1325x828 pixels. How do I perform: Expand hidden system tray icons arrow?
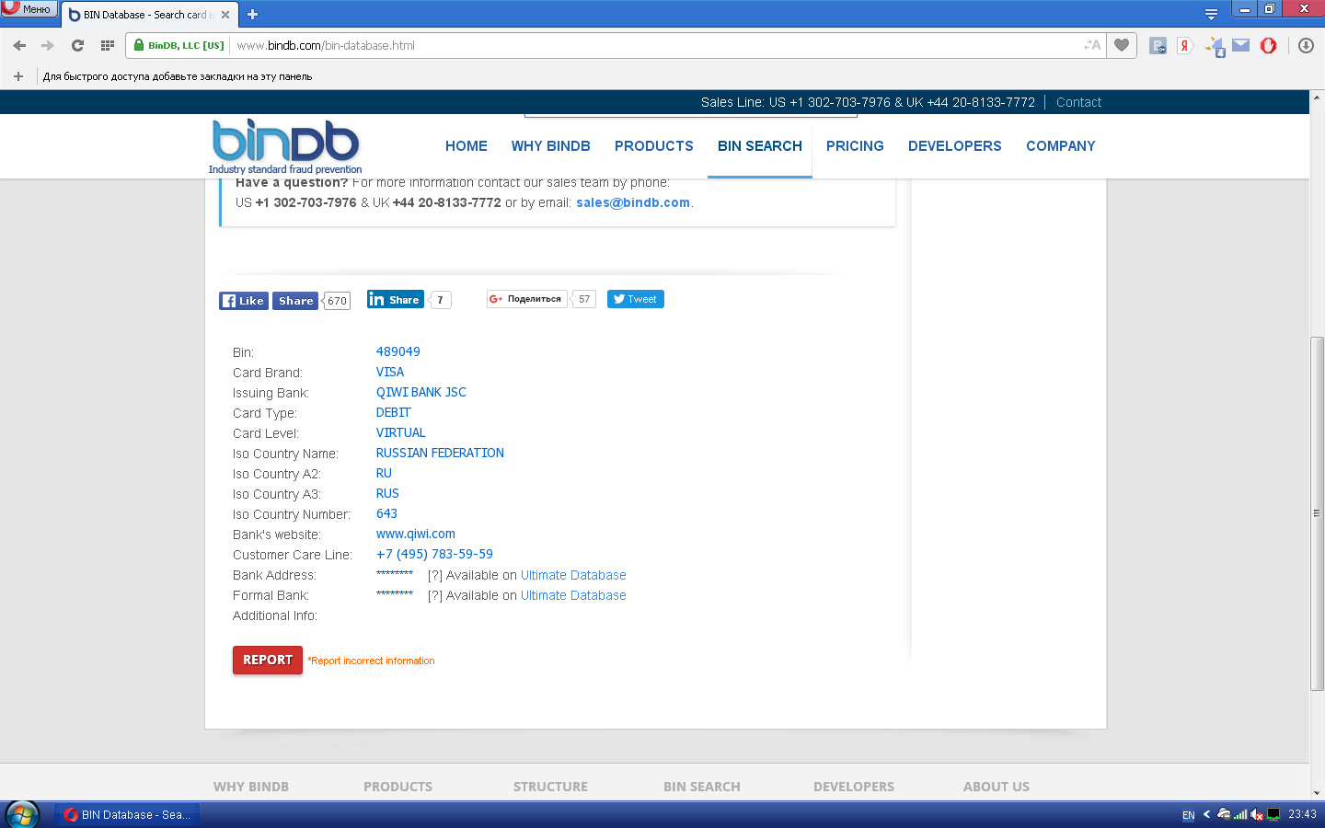point(1206,814)
